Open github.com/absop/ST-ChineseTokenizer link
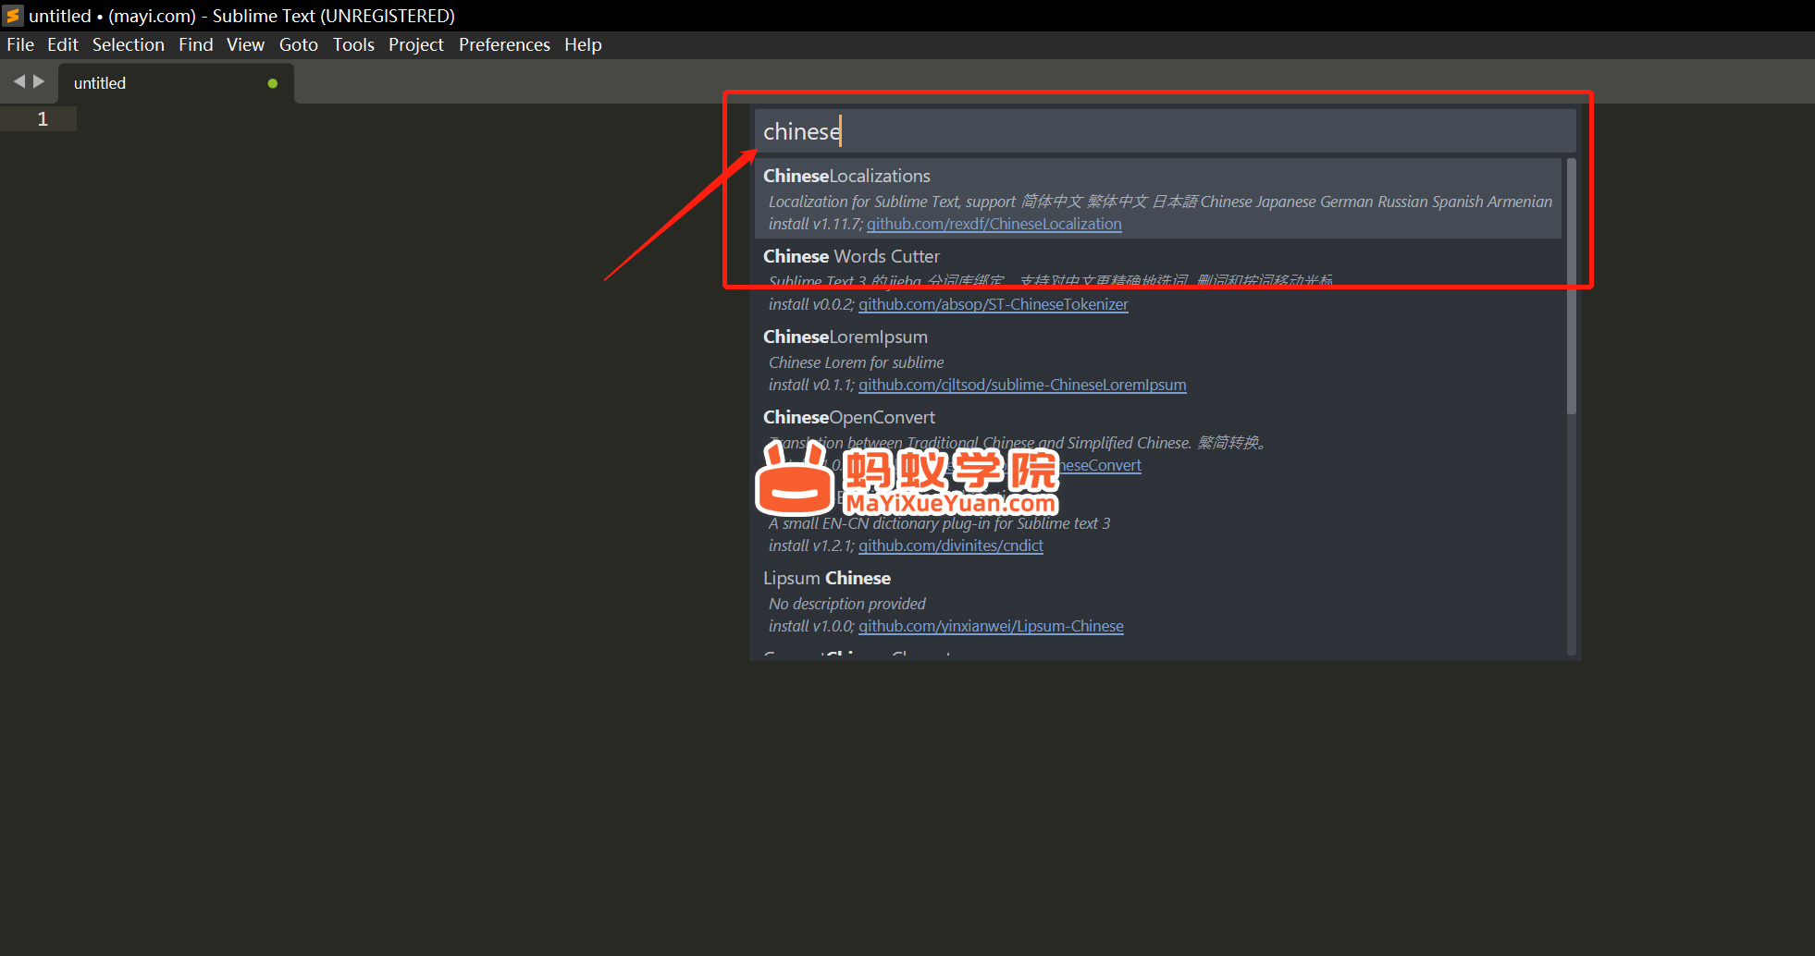The width and height of the screenshot is (1815, 956). click(x=994, y=304)
